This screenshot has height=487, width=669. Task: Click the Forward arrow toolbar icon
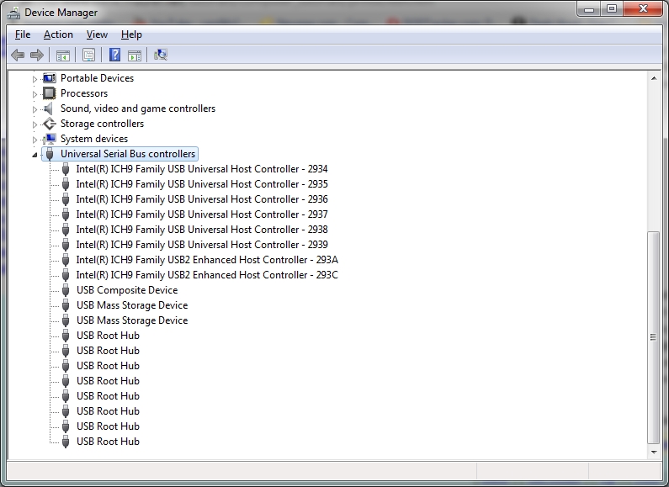click(x=37, y=55)
